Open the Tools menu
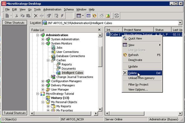Screen dimensions: 185x123 37,9
